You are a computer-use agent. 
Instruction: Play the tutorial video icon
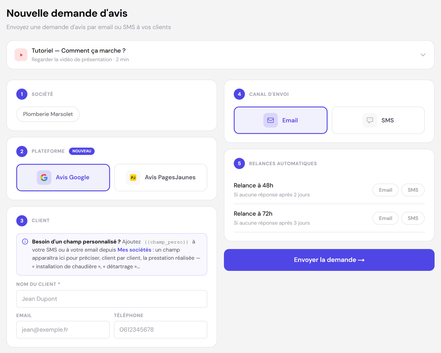21,55
